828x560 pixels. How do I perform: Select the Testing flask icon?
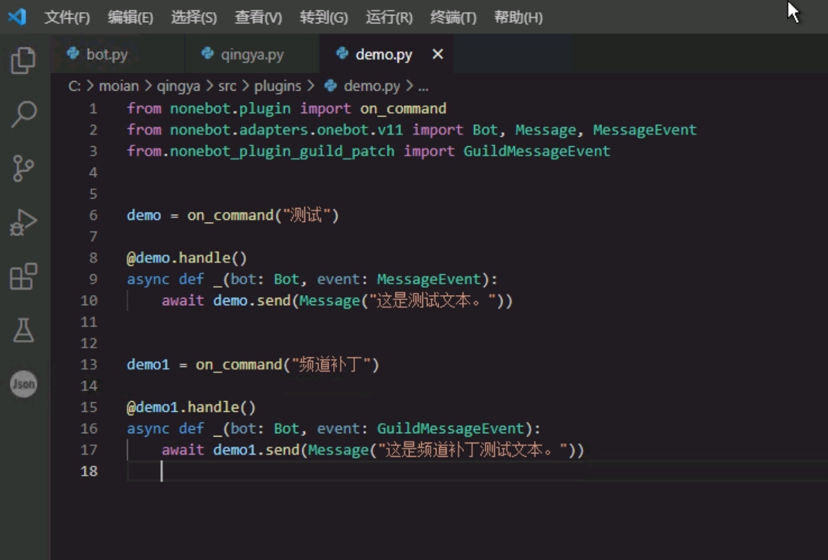coord(24,331)
